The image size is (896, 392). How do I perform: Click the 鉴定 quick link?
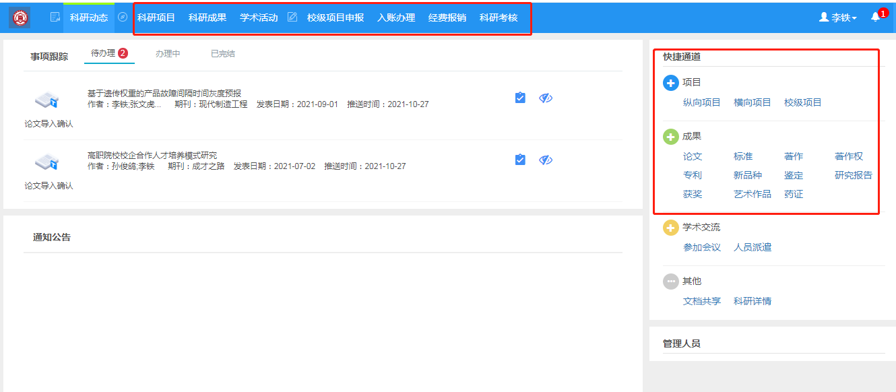point(794,175)
